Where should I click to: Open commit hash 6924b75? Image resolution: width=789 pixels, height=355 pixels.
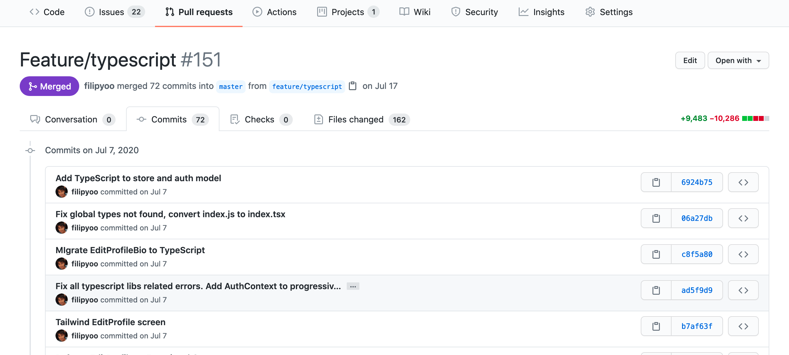[697, 182]
